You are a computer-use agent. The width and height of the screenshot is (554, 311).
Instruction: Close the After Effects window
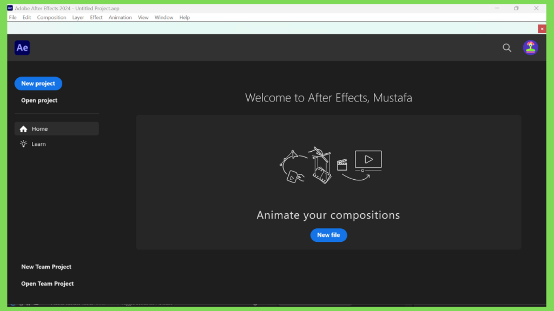536,8
